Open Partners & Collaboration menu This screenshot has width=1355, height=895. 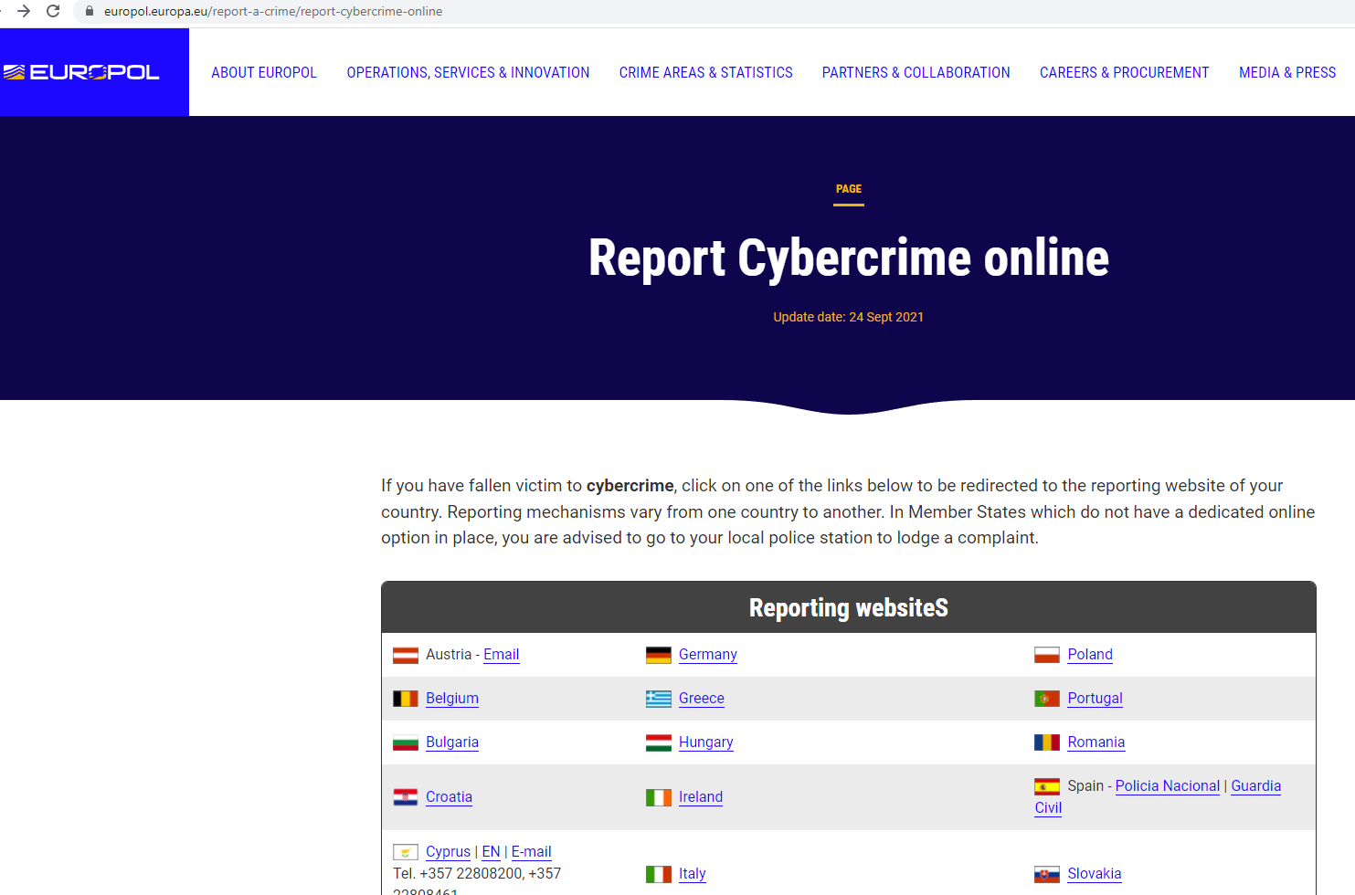coord(916,72)
